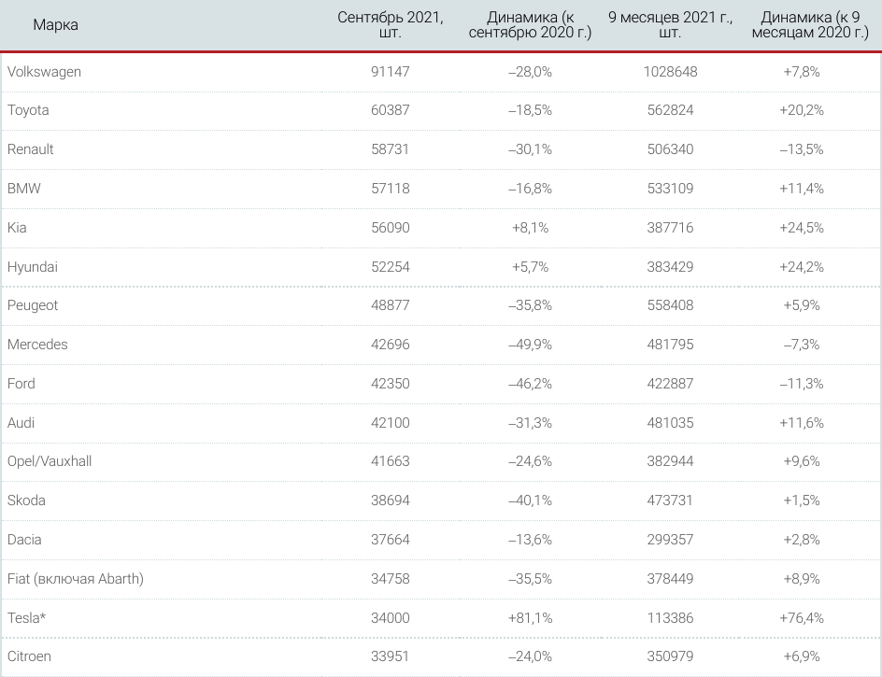This screenshot has width=882, height=677.
Task: Click Audi September value 42100
Action: (x=391, y=423)
